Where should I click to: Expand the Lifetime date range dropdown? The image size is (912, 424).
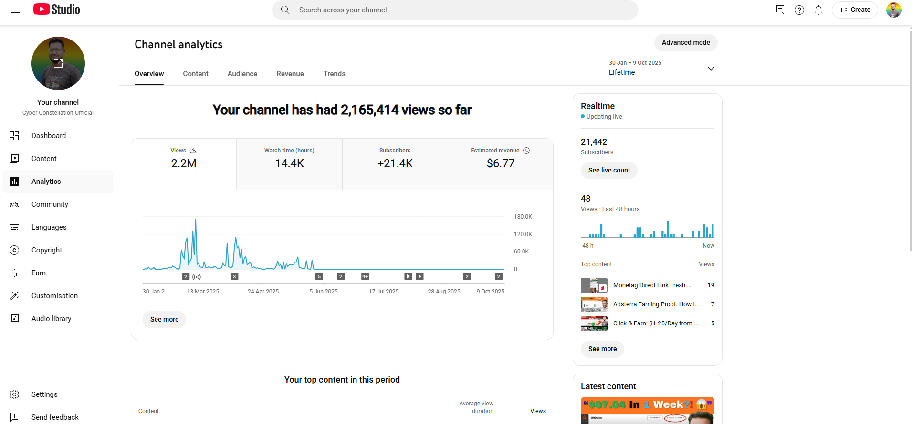point(711,69)
